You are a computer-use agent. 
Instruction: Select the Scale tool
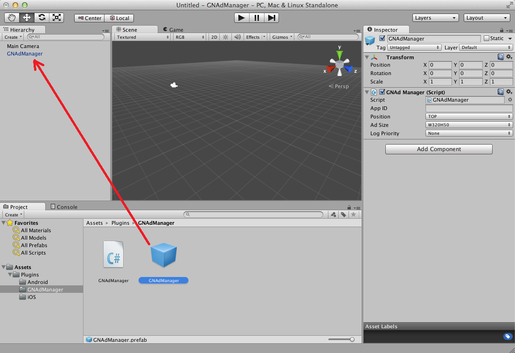tap(56, 18)
